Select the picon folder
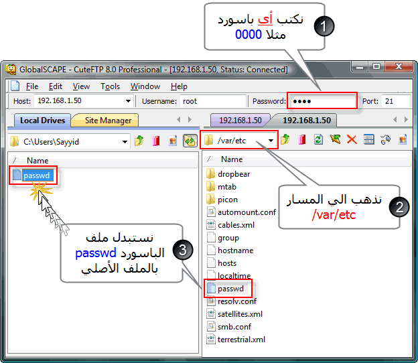 coord(222,200)
